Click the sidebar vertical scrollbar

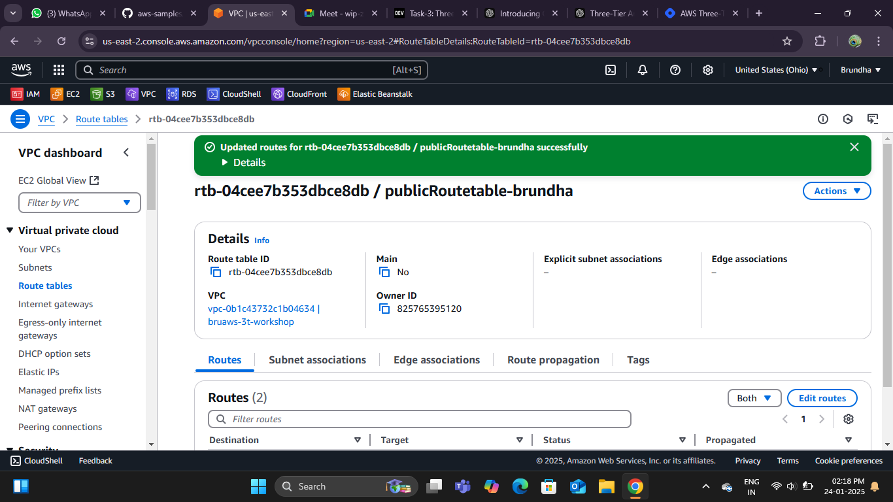152,176
